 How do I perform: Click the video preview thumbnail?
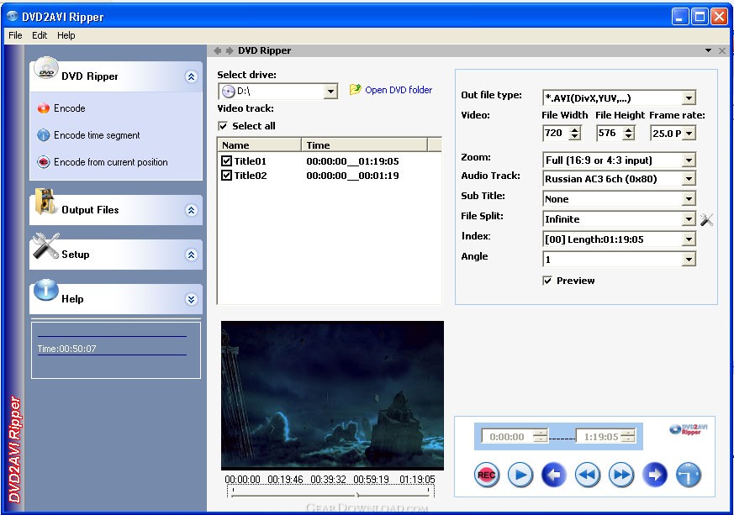tap(332, 395)
